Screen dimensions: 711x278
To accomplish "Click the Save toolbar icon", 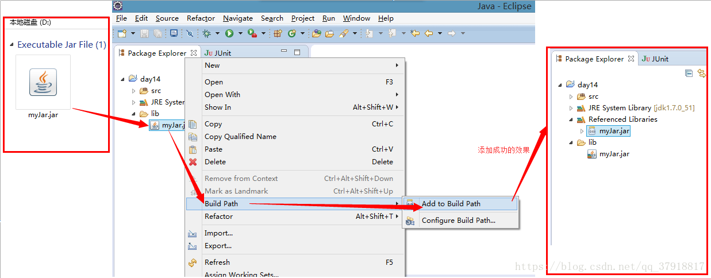I will coord(144,33).
